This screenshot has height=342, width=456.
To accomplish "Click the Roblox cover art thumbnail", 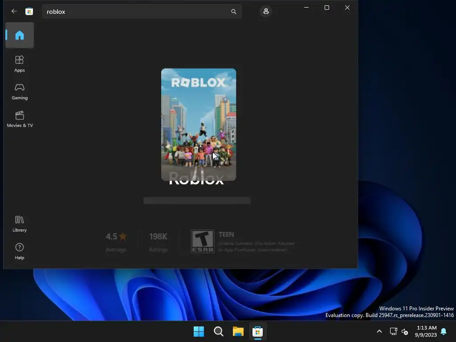I will tap(199, 125).
